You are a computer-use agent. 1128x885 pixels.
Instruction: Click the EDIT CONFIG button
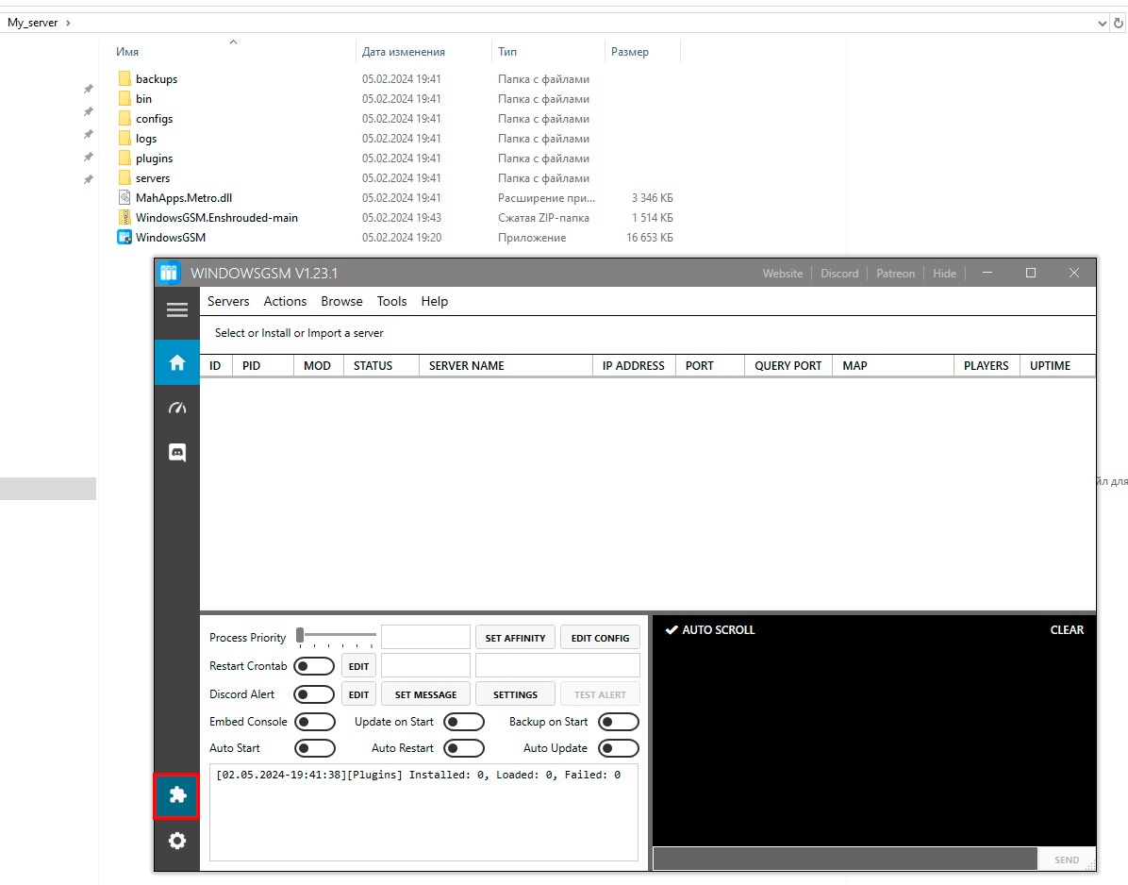(x=600, y=638)
